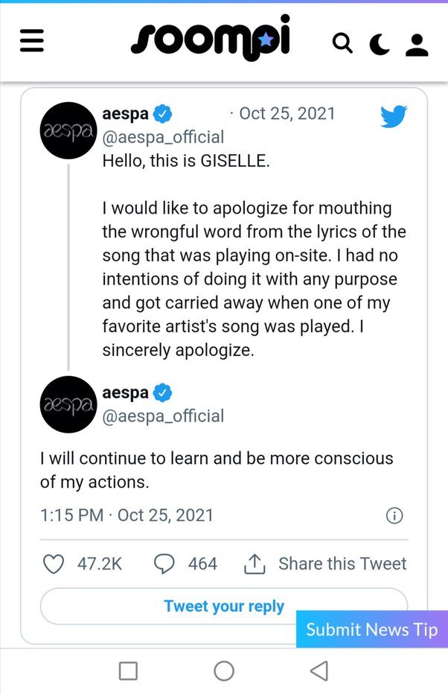Open the tweet info icon
The height and width of the screenshot is (694, 448).
[x=394, y=515]
